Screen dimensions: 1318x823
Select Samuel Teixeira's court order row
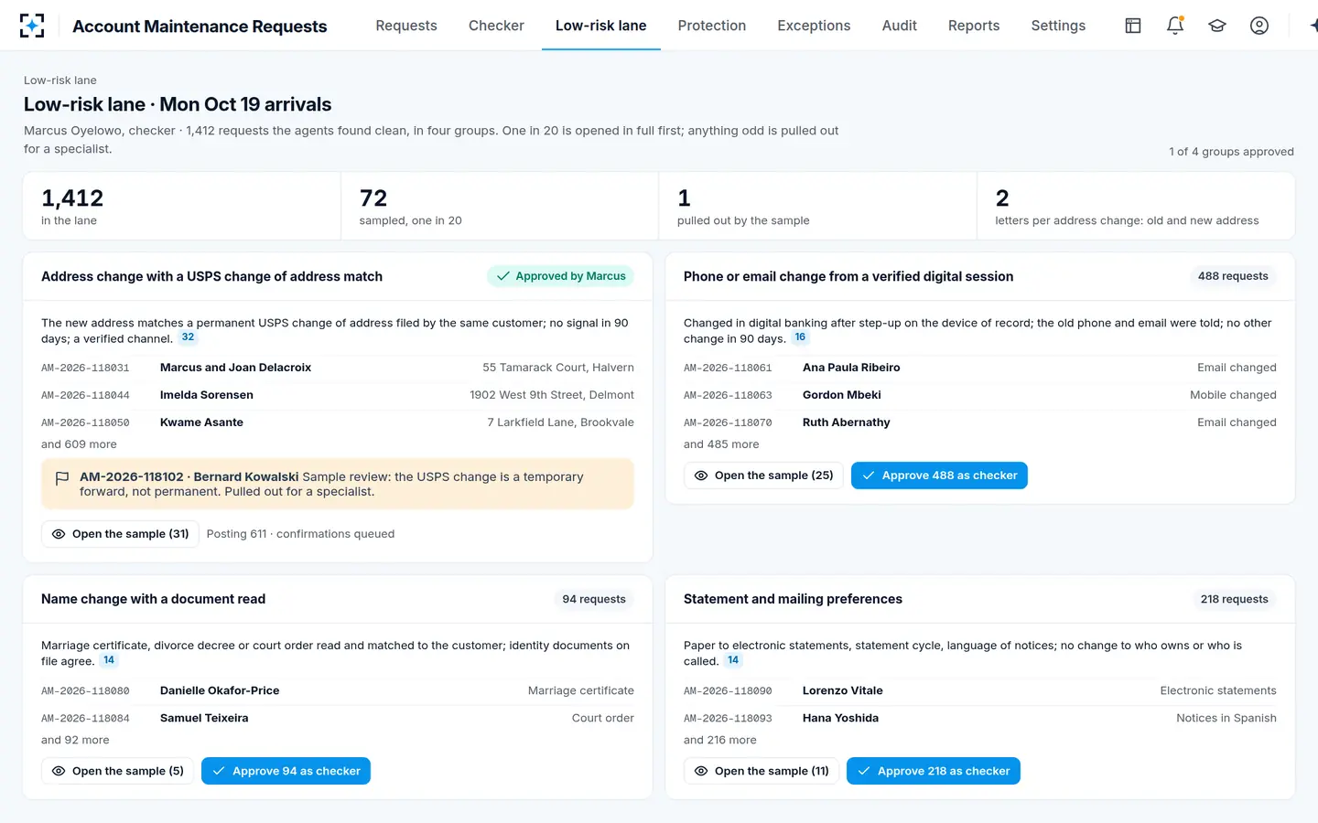click(x=338, y=718)
